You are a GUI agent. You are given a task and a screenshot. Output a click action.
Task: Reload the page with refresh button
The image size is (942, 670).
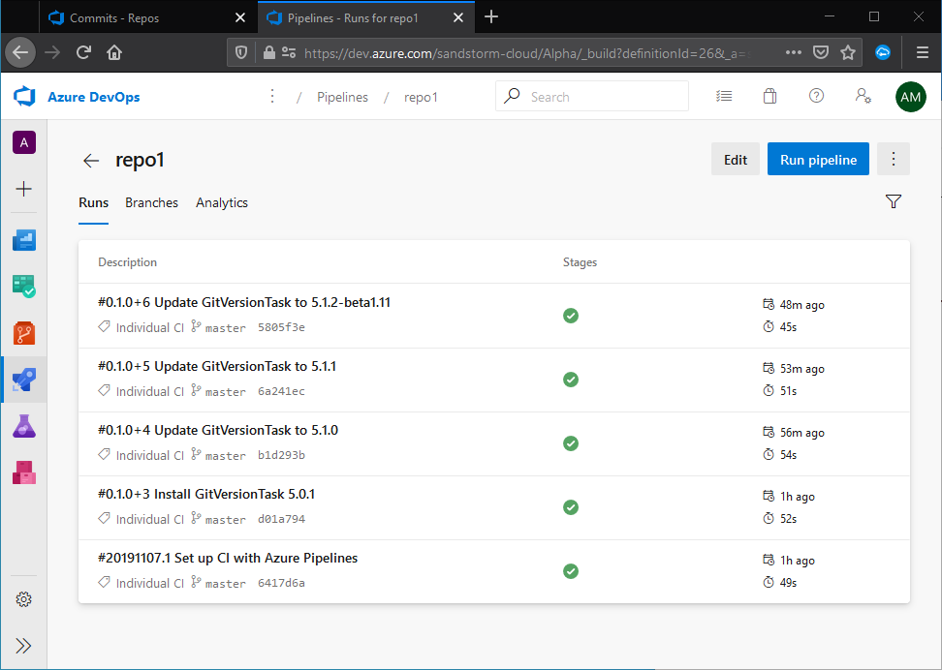[83, 53]
